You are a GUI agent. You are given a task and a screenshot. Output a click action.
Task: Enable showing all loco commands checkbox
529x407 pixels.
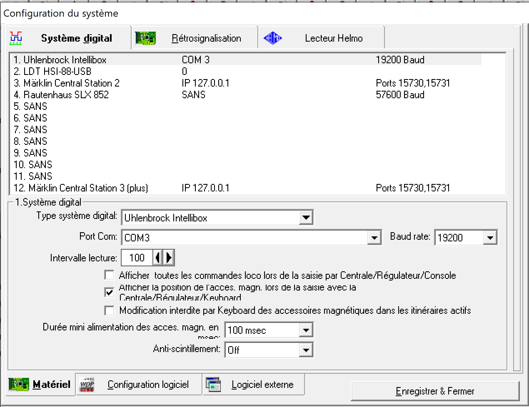pyautogui.click(x=110, y=275)
